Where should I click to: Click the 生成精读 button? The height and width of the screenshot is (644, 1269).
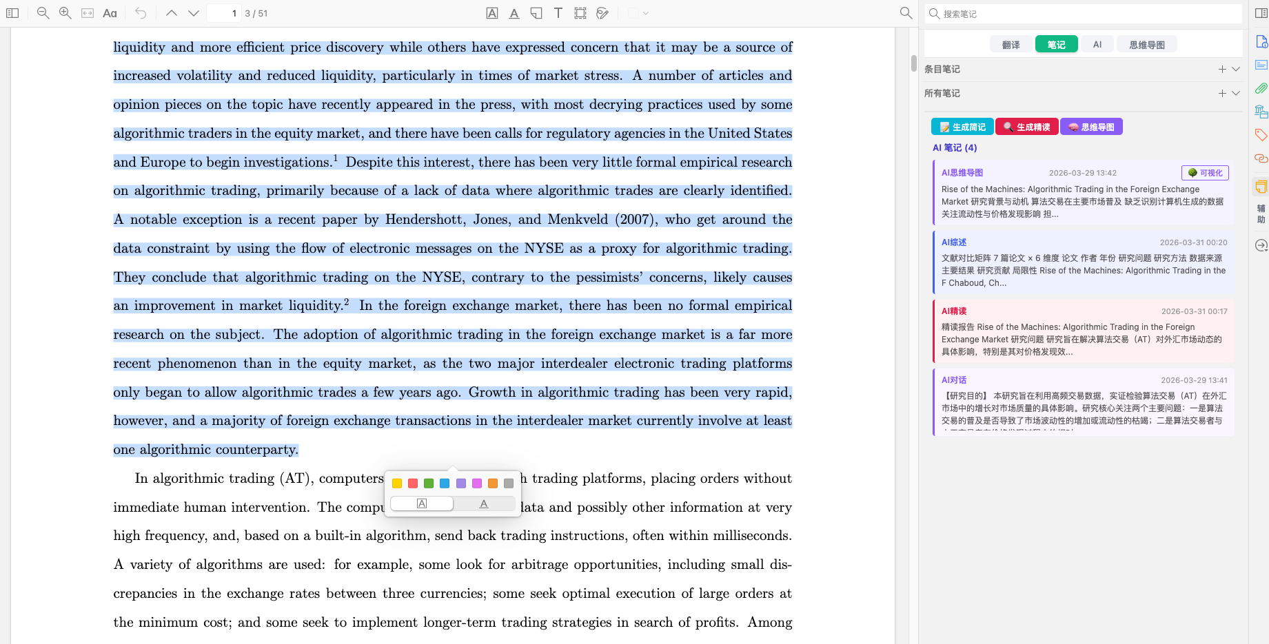click(1027, 127)
